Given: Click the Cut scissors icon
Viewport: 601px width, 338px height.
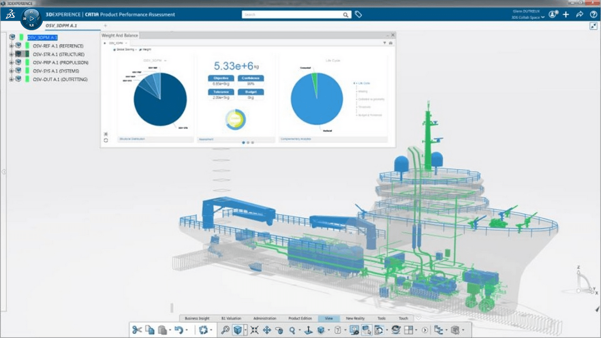Looking at the screenshot, I should (137, 330).
